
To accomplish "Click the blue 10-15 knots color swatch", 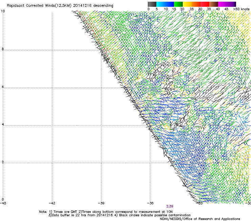I will [170, 4].
